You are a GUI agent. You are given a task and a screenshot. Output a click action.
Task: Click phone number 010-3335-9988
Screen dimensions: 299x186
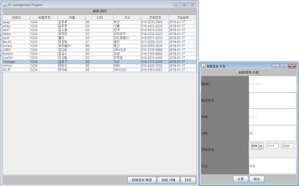coord(155,50)
